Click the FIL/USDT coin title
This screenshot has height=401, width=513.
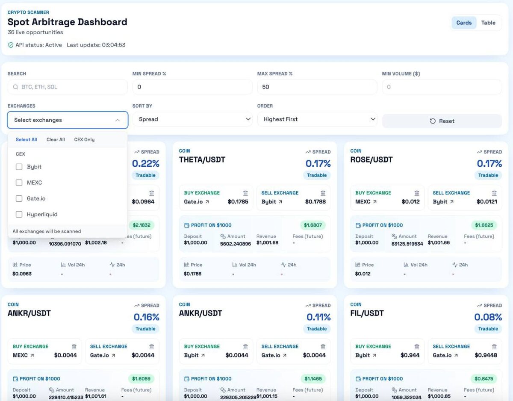pyautogui.click(x=367, y=313)
